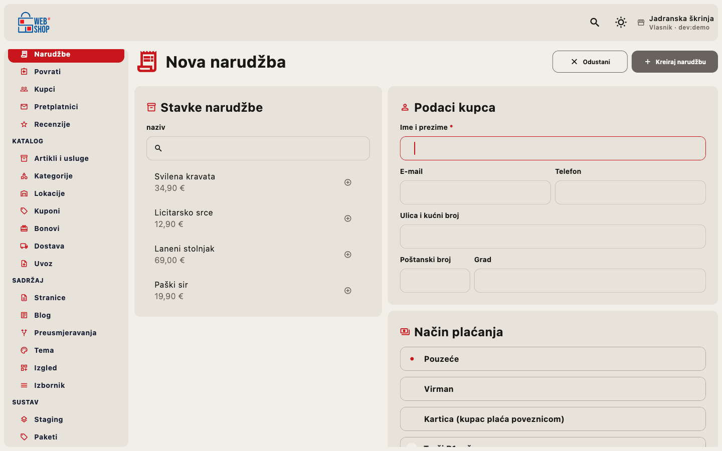Open the Jadranska škrinja store account menu
Screen dimensions: 722x451
pos(676,23)
